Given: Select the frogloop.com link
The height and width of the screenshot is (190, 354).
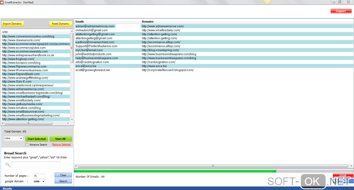Looking at the screenshot, I should point(36,59).
